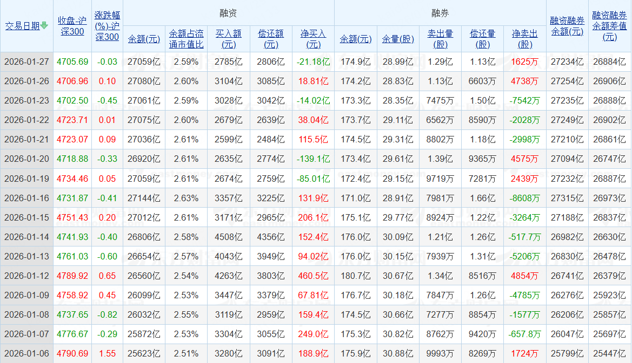632x363 pixels.
Task: Click change value 1.55
Action: (x=107, y=353)
